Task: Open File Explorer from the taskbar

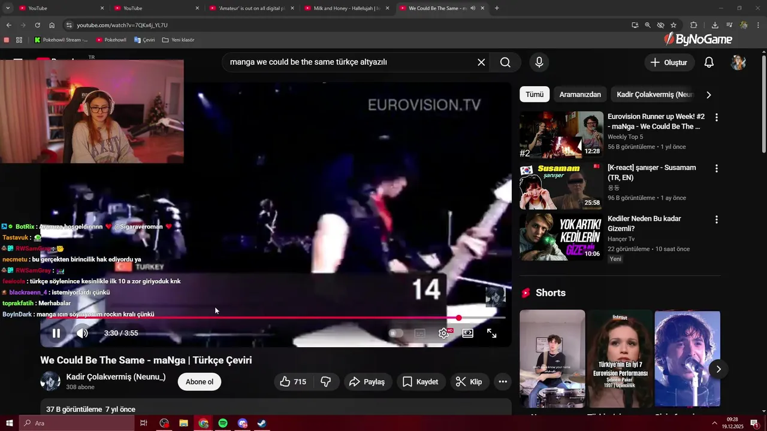Action: click(184, 423)
